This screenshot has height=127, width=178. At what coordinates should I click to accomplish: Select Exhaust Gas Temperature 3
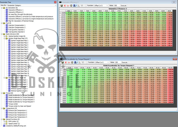tap(18, 115)
